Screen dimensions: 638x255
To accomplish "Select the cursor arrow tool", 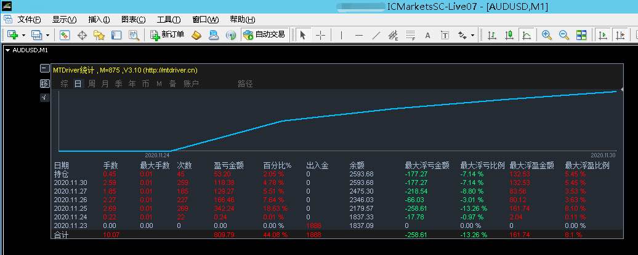I will (x=303, y=35).
